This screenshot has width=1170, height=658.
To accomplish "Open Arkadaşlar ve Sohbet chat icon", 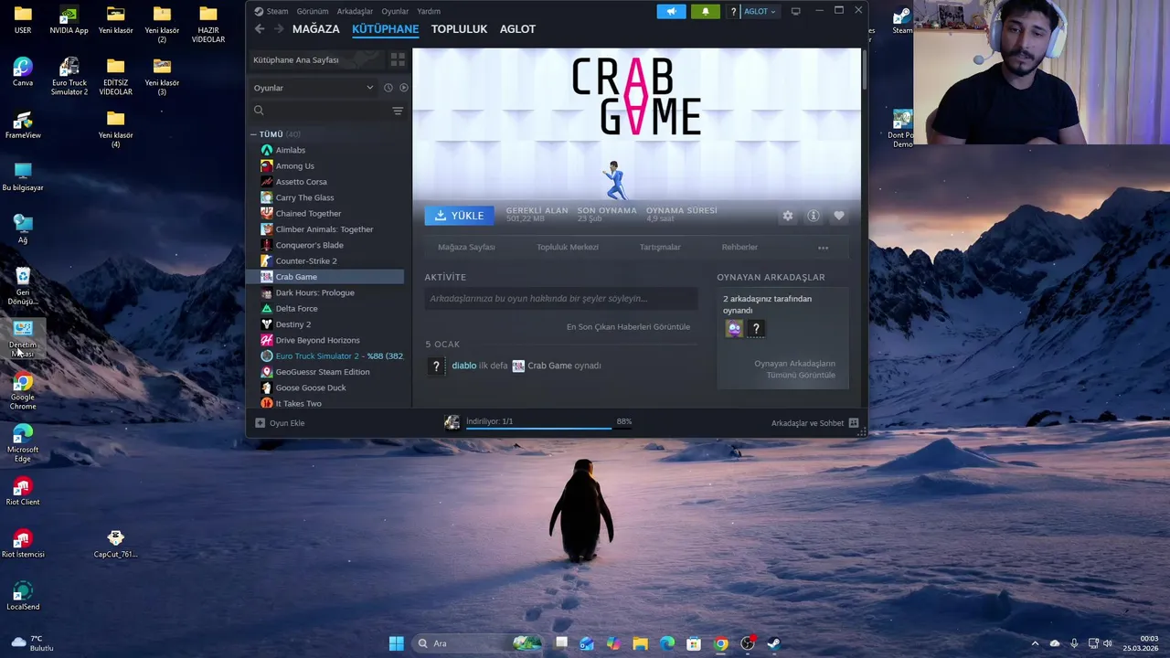I will click(854, 423).
